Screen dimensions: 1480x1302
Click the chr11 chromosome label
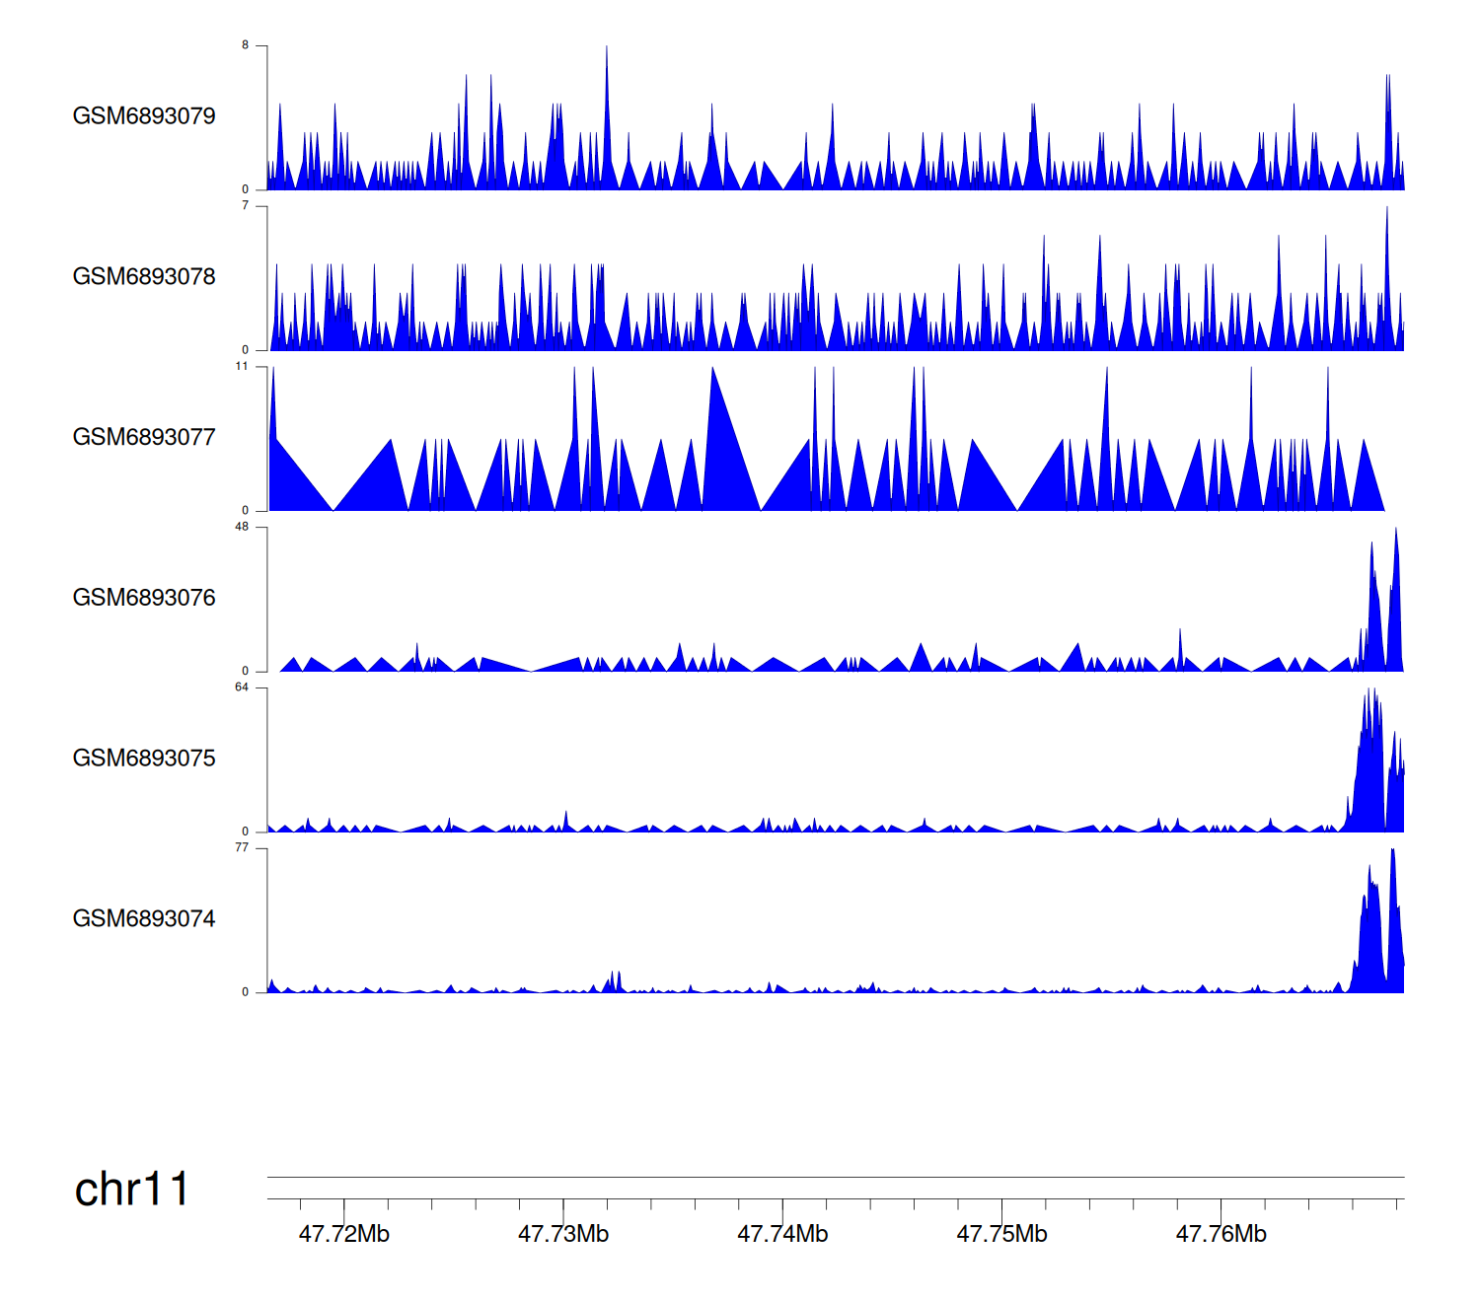click(131, 1190)
